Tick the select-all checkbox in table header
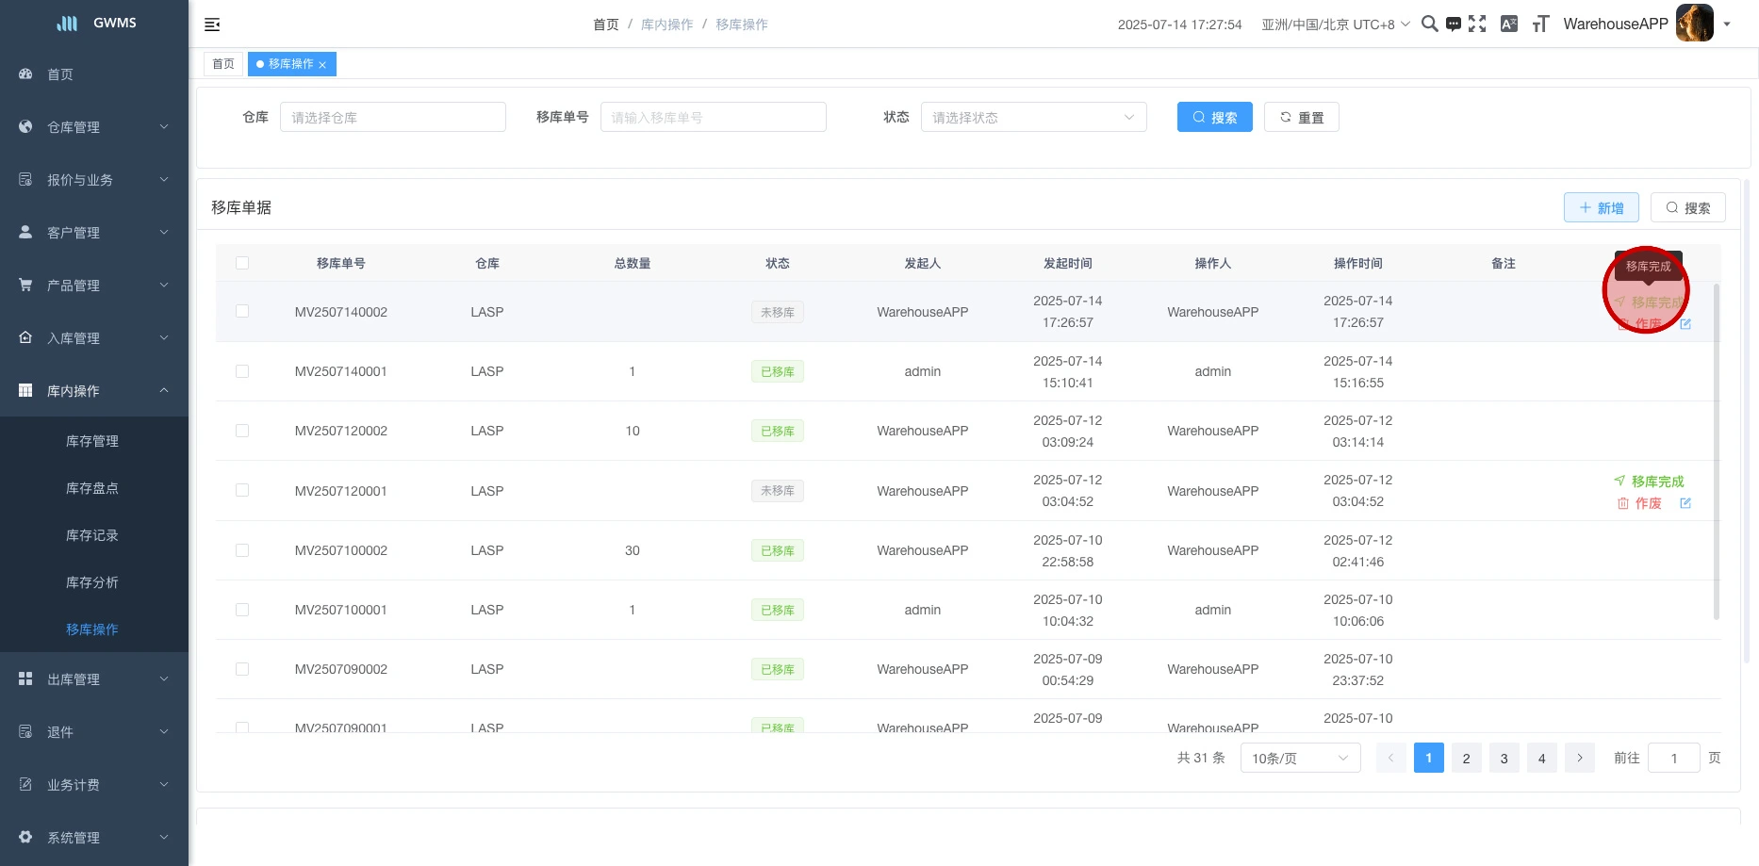The image size is (1759, 866). tap(242, 263)
